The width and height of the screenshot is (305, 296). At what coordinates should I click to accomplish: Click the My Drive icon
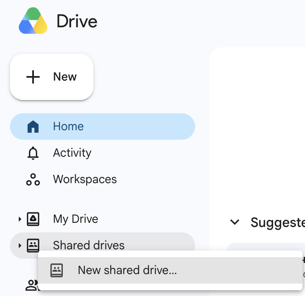click(33, 219)
